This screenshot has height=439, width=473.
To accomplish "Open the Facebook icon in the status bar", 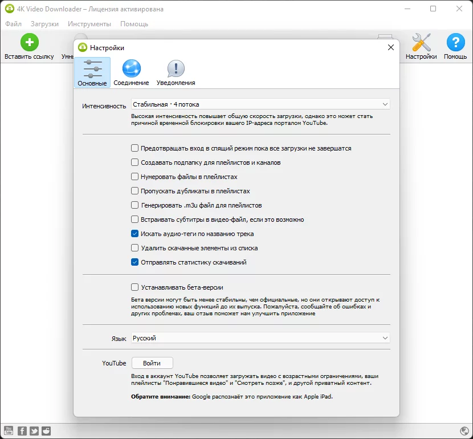I will 22,430.
